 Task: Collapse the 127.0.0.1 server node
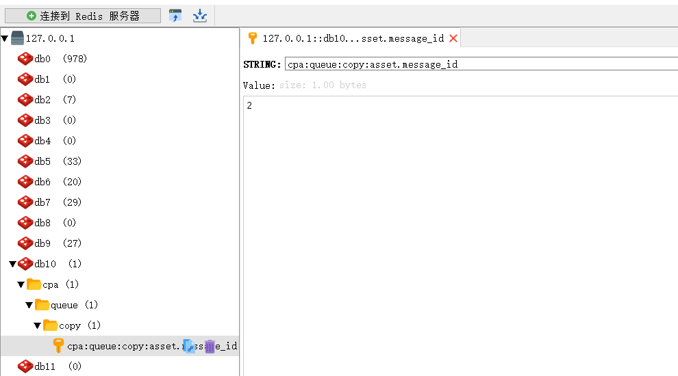click(5, 38)
